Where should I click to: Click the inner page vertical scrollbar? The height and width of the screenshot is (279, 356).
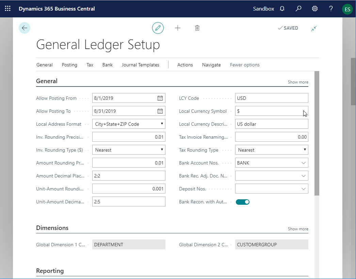coord(317,133)
